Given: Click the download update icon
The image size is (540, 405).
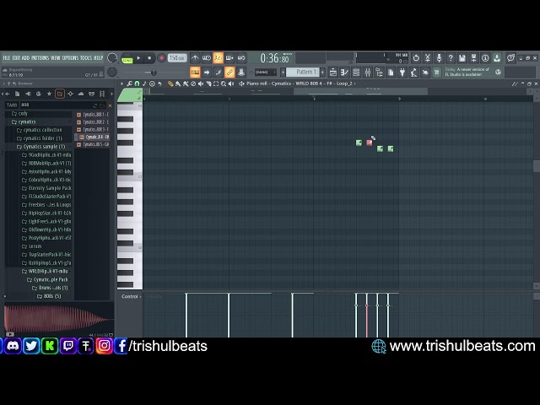Looking at the screenshot, I should point(497,58).
